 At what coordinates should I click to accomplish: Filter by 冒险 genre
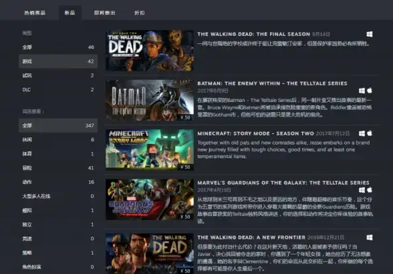coord(58,168)
